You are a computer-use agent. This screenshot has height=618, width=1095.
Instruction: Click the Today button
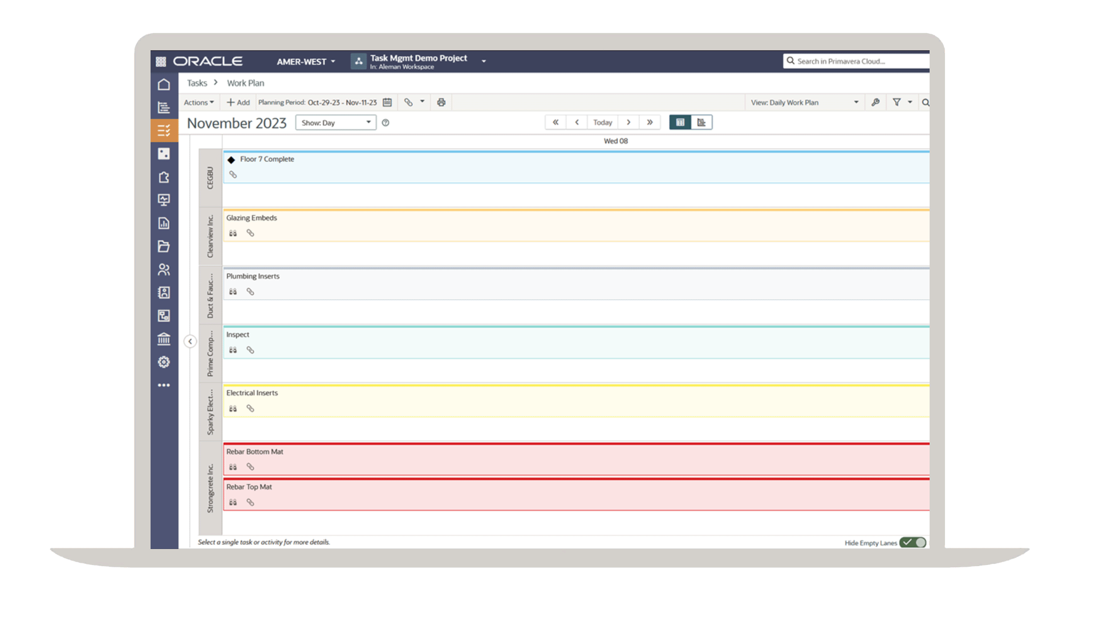click(x=602, y=123)
